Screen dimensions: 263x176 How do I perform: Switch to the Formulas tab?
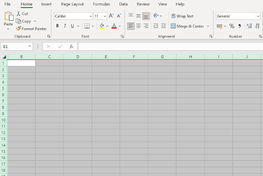coord(101,4)
